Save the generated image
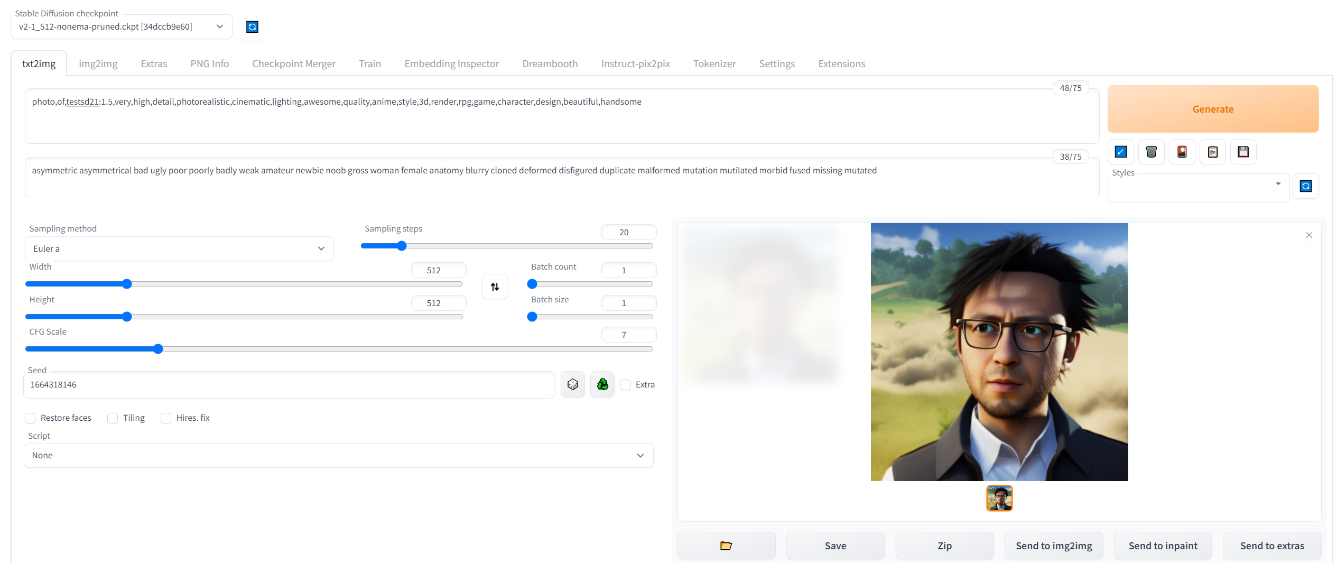The image size is (1337, 563). tap(835, 546)
